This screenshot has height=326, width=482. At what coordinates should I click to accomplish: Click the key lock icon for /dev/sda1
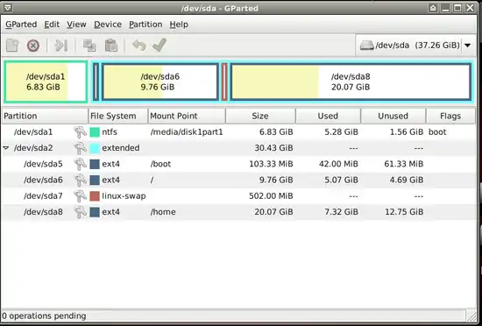point(80,132)
